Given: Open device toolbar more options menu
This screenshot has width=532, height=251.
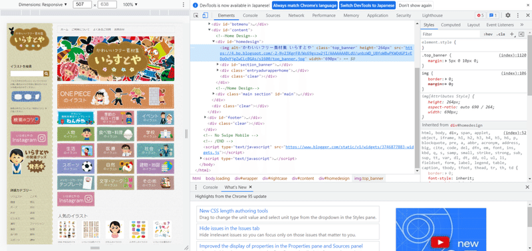Looking at the screenshot, I should coord(184,5).
